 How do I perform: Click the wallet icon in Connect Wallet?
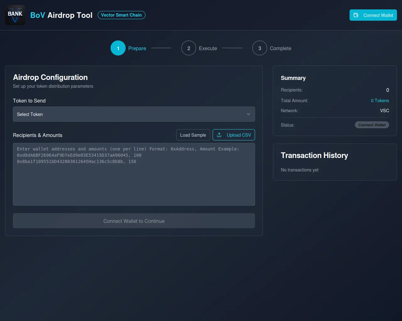point(356,15)
